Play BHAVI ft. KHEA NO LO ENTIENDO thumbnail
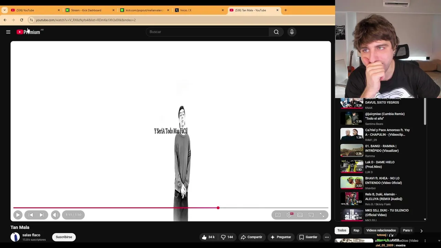This screenshot has height=248, width=441. pos(352,183)
